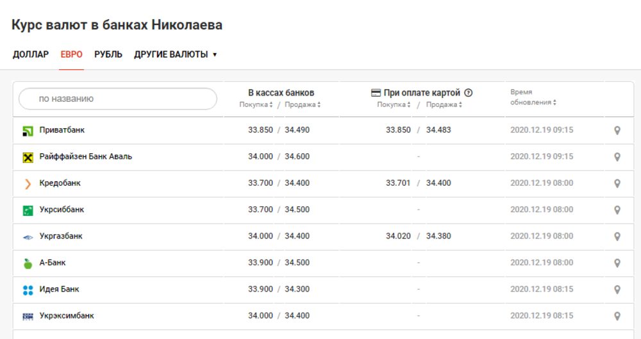The width and height of the screenshot is (641, 339).
Task: Click Идея Банк cash sale rate 34.300
Action: pyautogui.click(x=297, y=289)
